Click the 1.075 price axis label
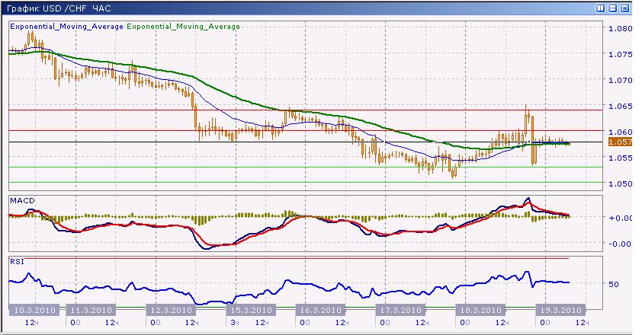Screen dimensions: 642x335 click(x=621, y=54)
